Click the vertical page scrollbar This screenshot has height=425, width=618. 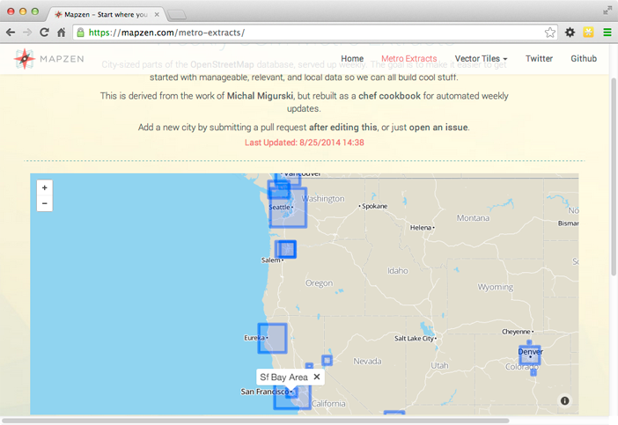pos(614,177)
